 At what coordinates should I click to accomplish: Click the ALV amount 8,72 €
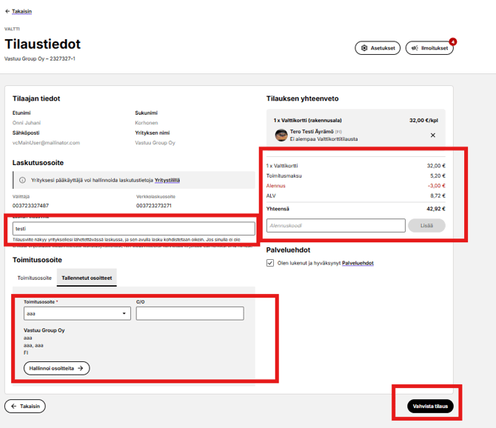[438, 195]
